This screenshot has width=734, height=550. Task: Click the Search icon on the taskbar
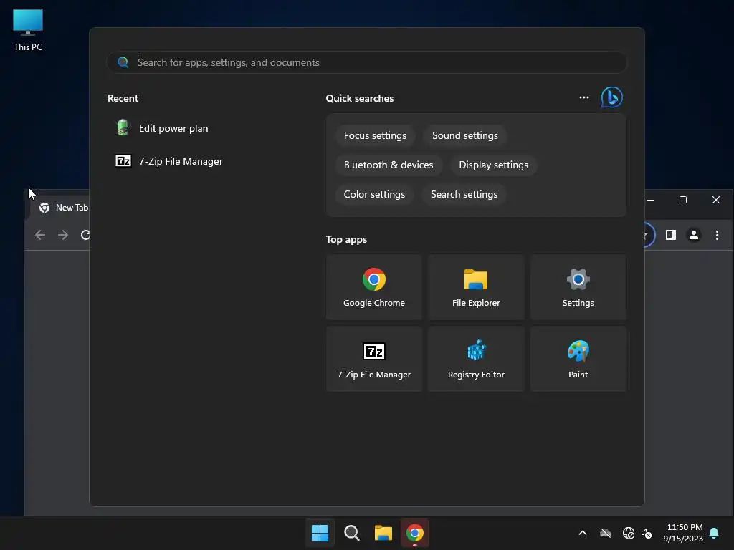coord(351,533)
